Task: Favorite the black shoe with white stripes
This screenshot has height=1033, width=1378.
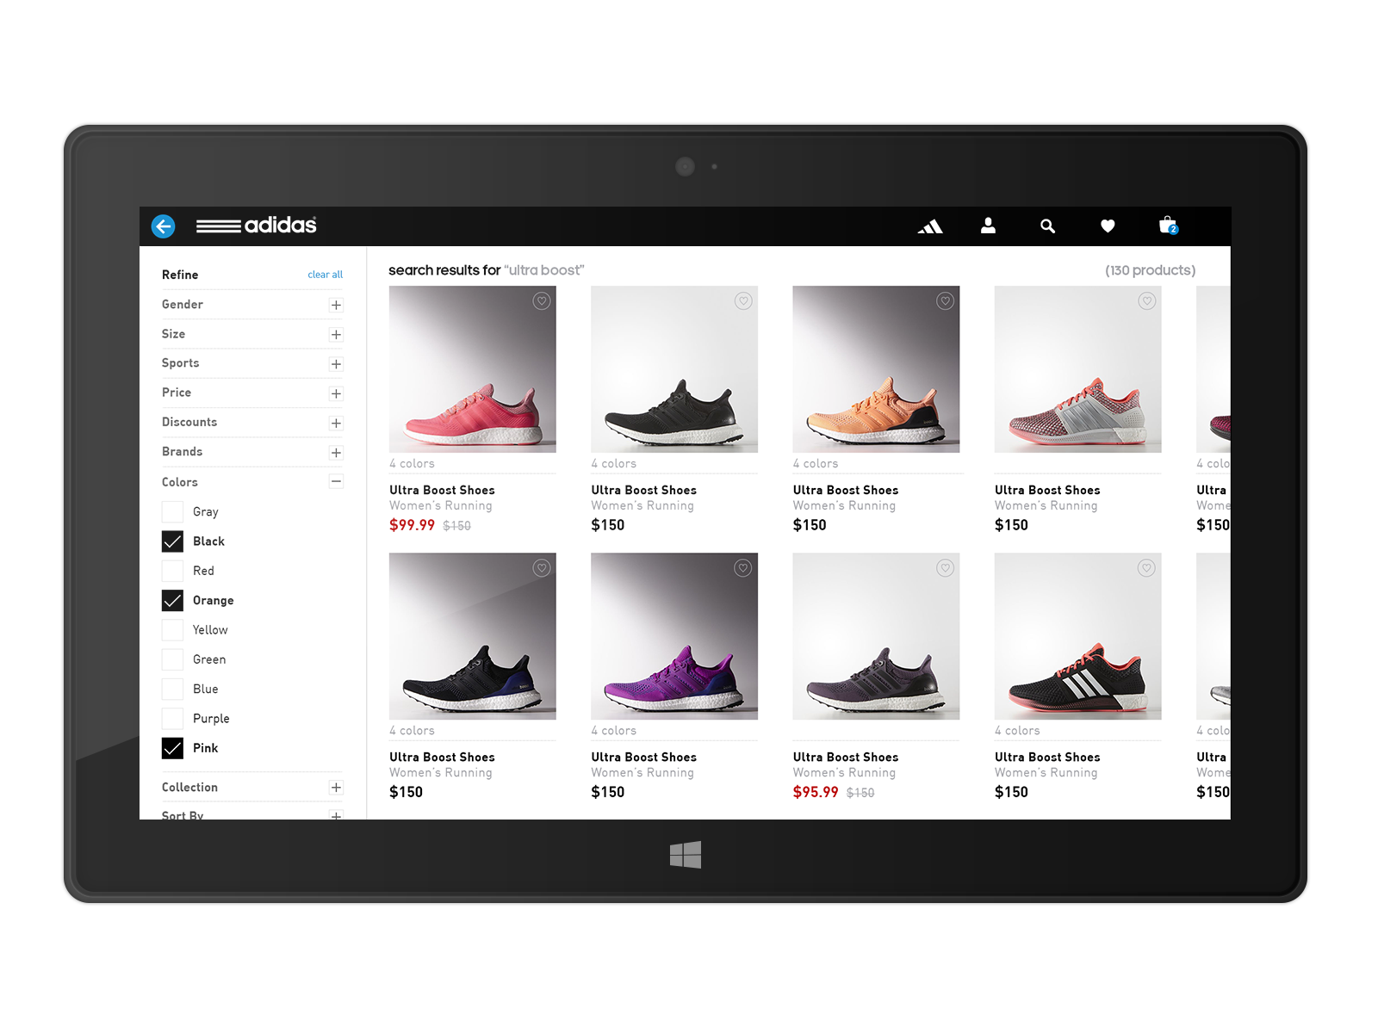Action: [1147, 567]
